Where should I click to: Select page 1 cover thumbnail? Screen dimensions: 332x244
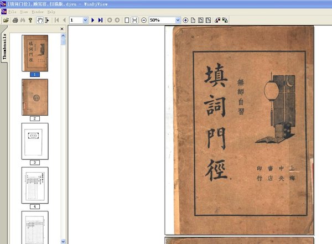coord(35,53)
